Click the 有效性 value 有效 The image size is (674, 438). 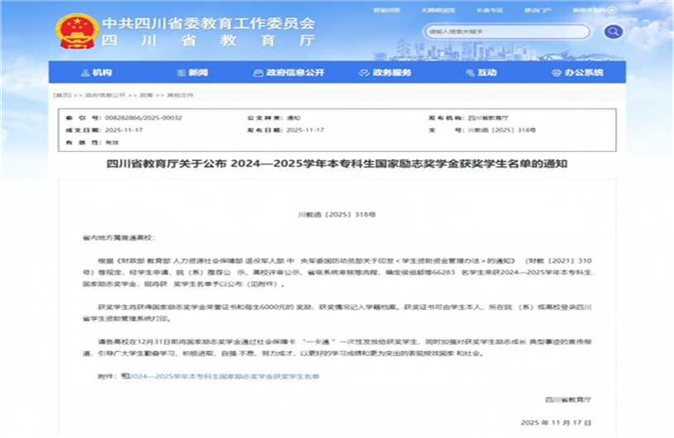tap(112, 142)
